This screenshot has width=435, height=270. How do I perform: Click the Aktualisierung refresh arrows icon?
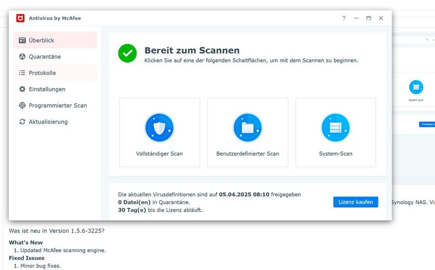tap(22, 122)
